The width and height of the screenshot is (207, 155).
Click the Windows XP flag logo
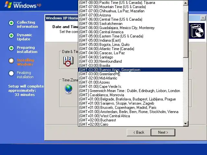(x=8, y=5)
